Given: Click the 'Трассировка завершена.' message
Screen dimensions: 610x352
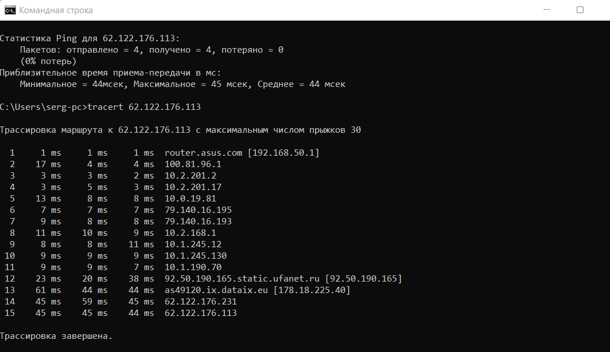Looking at the screenshot, I should [56, 336].
